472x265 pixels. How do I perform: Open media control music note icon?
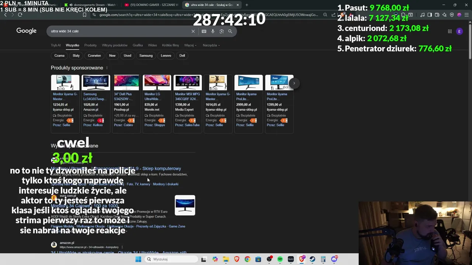click(422, 15)
